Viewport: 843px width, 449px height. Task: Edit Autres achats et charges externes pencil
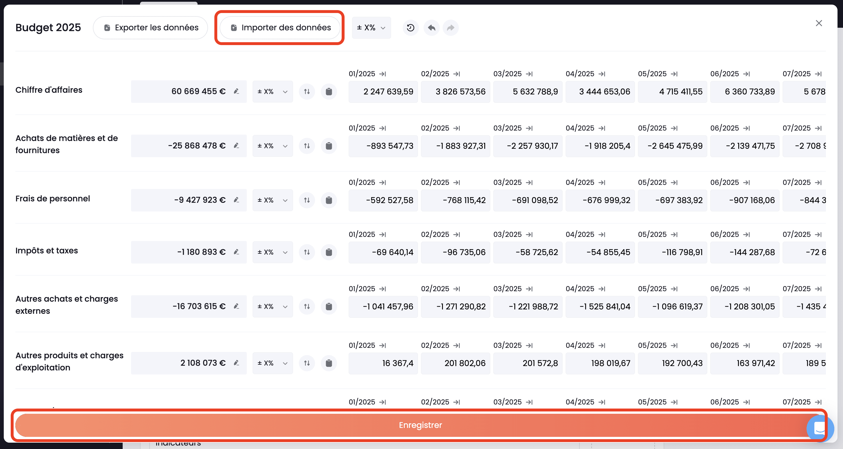point(236,306)
